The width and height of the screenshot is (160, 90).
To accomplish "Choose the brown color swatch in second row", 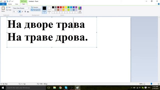I will 58,10.
